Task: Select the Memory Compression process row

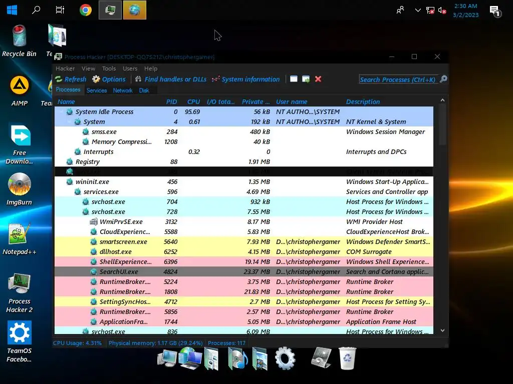Action: 244,141
